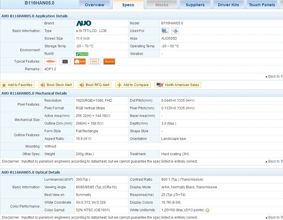Switch to the Suppliers tab
The height and width of the screenshot is (220, 283).
click(x=195, y=5)
